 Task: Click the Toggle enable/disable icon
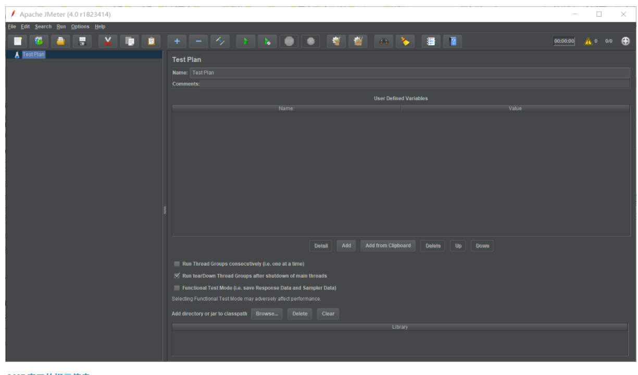pyautogui.click(x=220, y=41)
